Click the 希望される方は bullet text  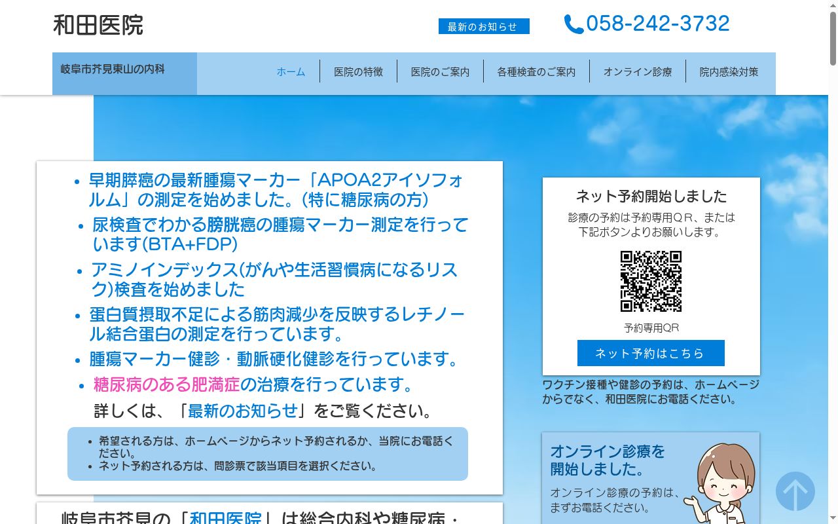[x=276, y=447]
